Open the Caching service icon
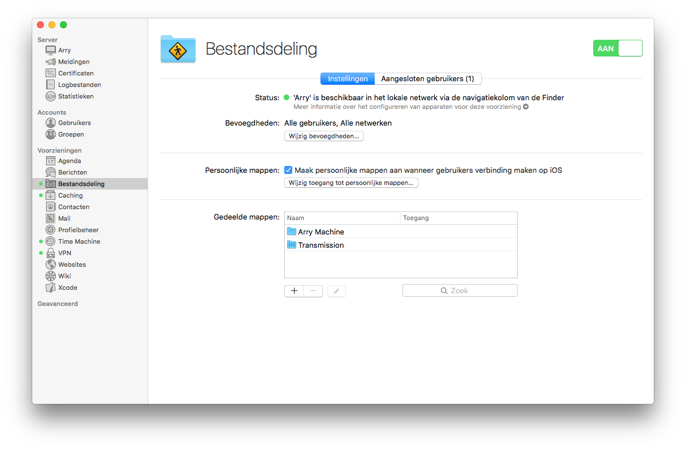This screenshot has height=450, width=686. pos(51,195)
